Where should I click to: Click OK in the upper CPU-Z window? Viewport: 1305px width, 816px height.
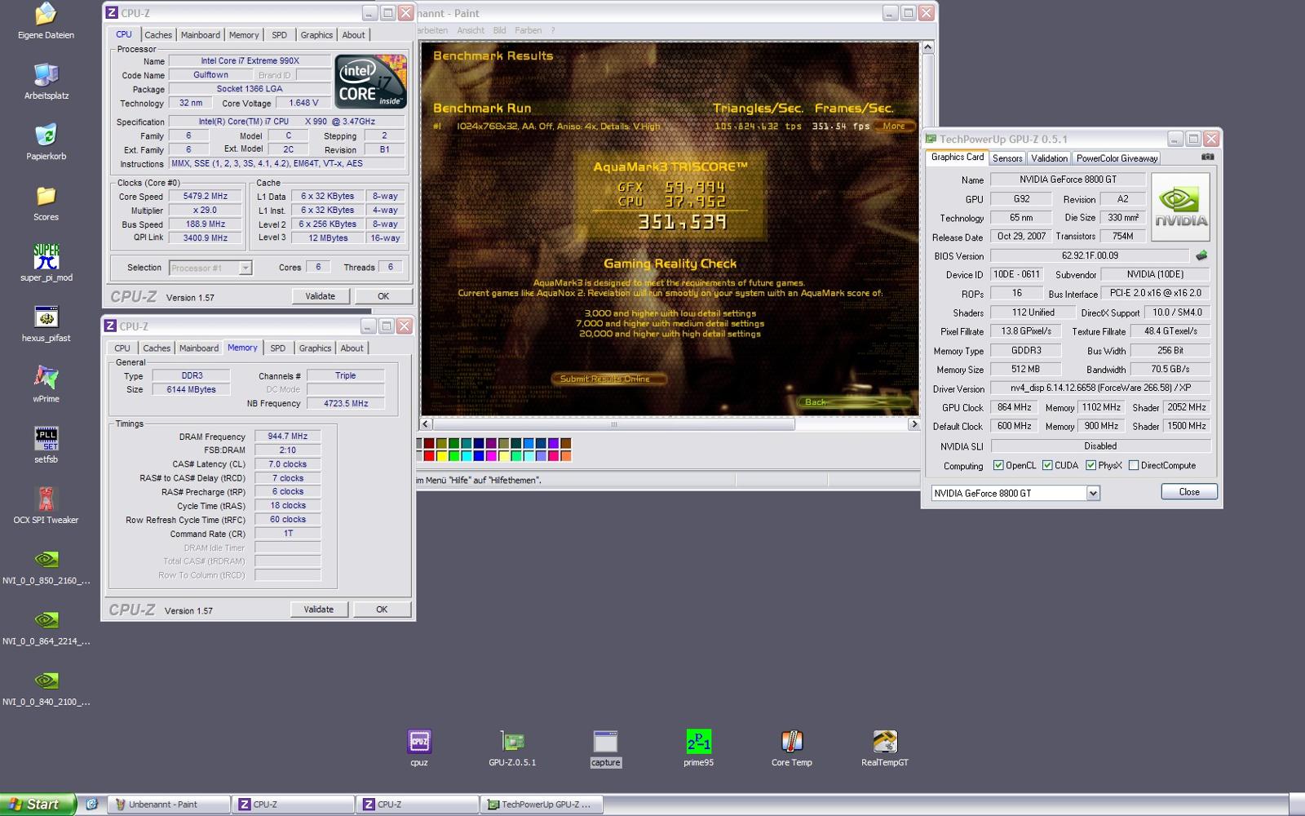tap(383, 296)
